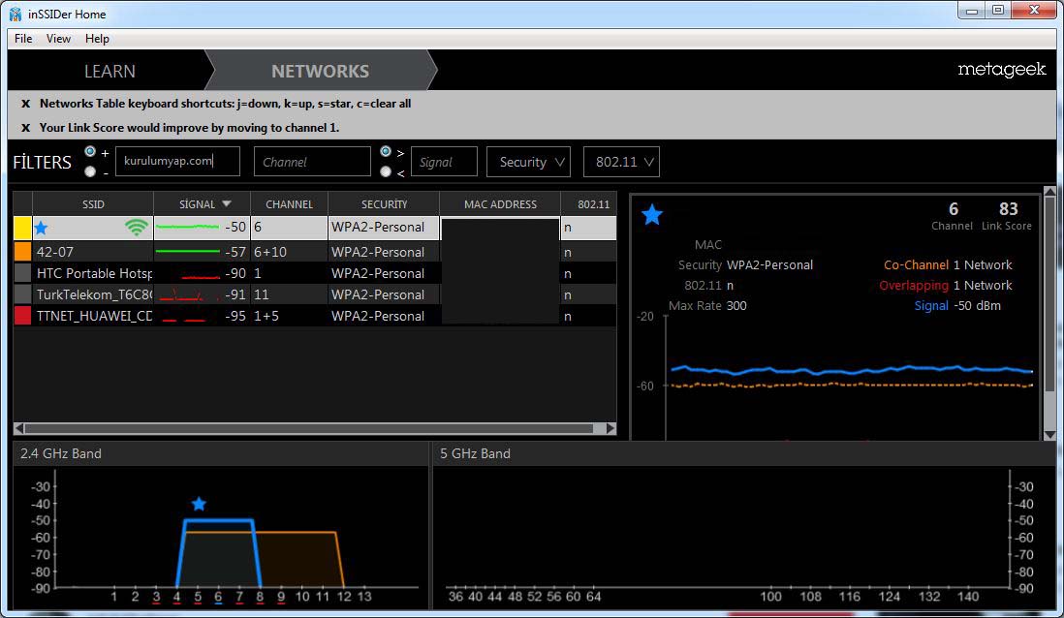
Task: Click the Channel filter input field
Action: tap(312, 162)
